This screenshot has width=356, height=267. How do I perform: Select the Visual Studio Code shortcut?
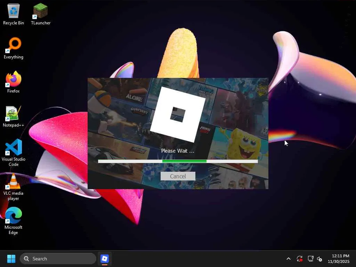14,153
